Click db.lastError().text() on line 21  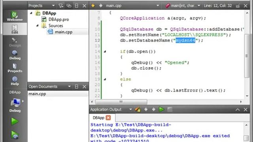point(194,90)
